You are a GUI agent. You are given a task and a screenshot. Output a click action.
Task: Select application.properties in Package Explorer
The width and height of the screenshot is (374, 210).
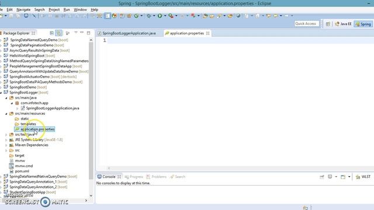point(35,129)
